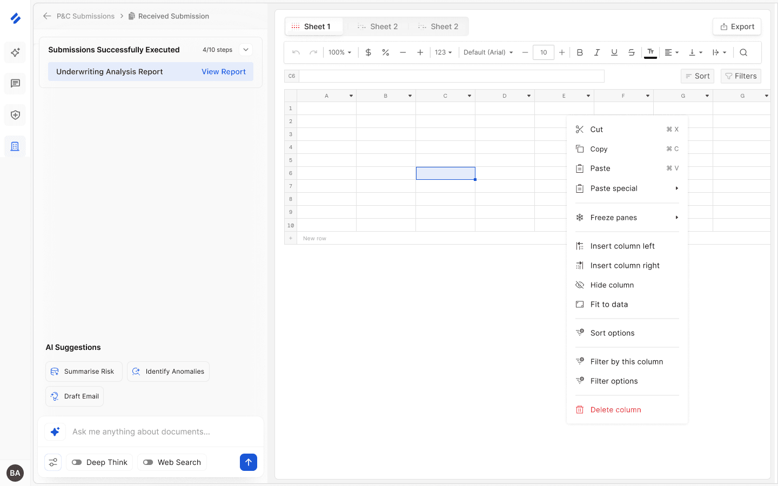Open the text wrapping dropdown
Screen dimensions: 778x486
719,52
